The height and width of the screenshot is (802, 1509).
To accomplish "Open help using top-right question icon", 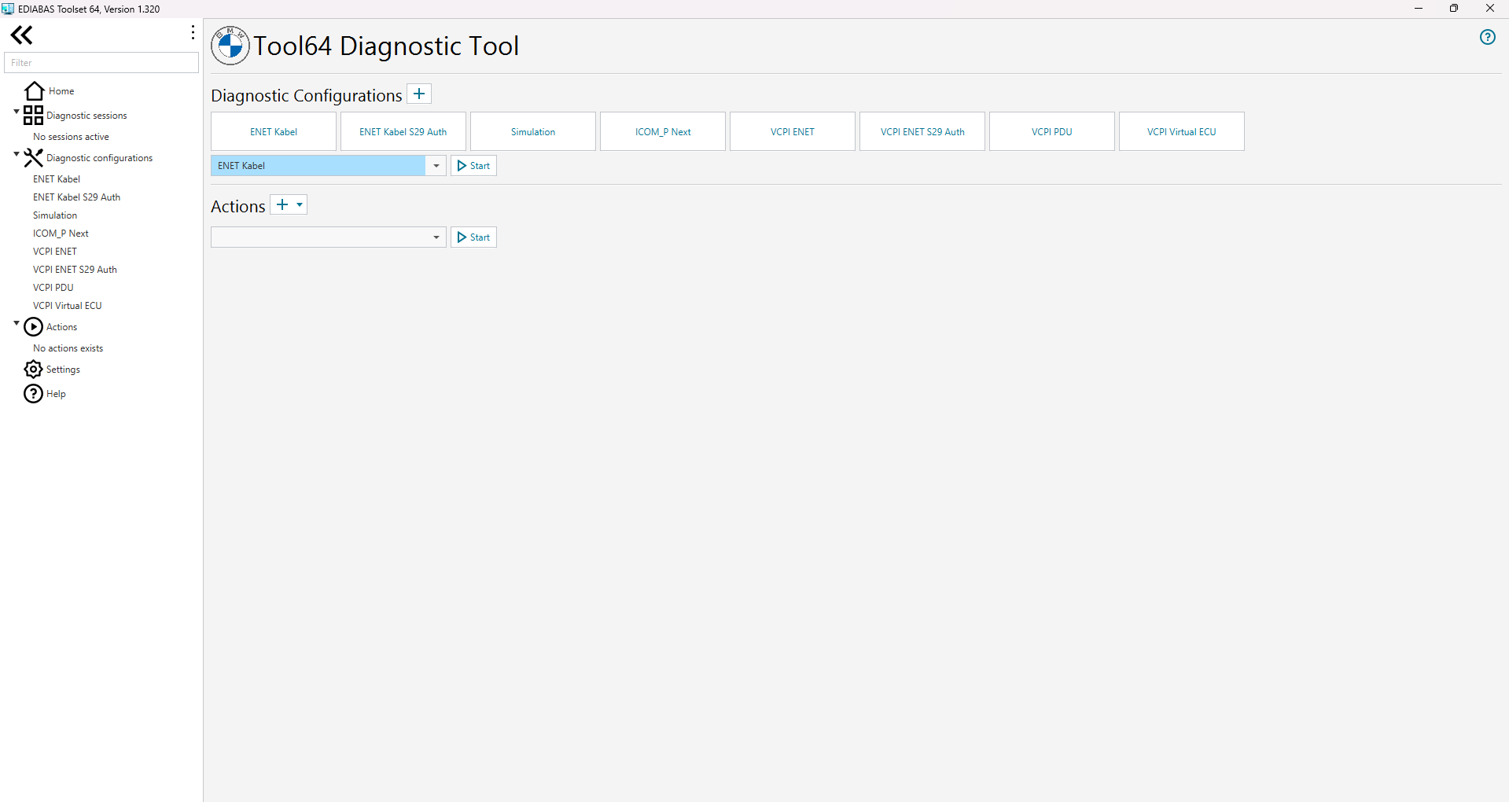I will (x=1487, y=37).
